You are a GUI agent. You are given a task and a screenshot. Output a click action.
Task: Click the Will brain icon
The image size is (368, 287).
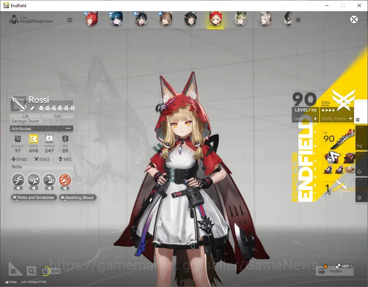(65, 139)
